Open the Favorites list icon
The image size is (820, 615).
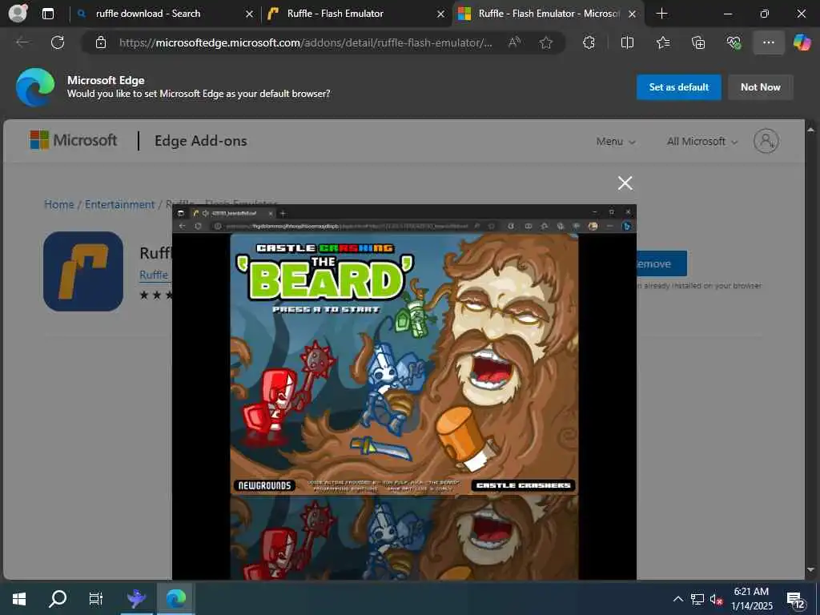pos(663,42)
